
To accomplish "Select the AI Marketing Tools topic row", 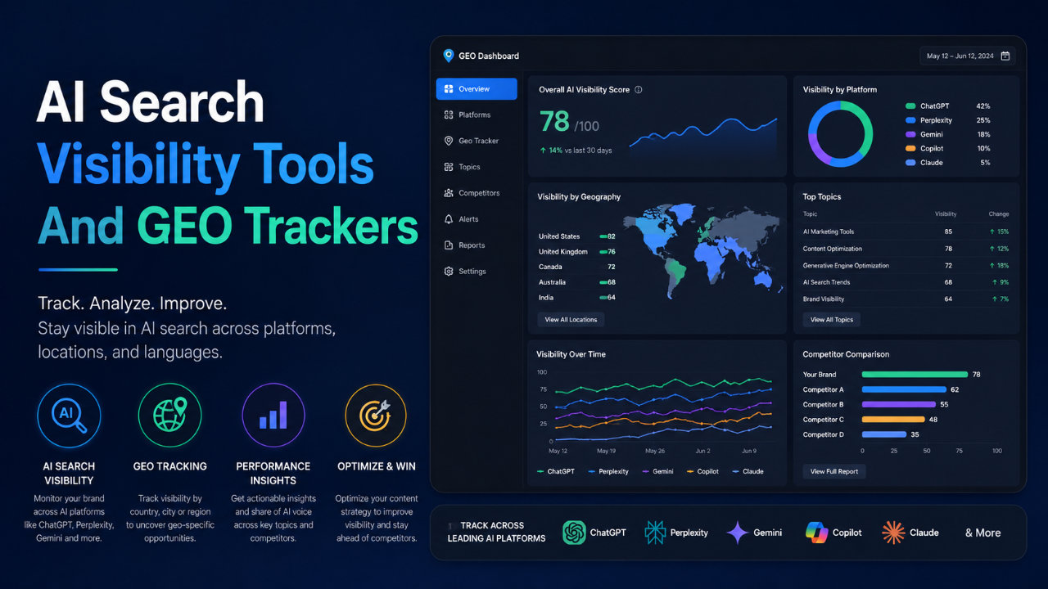I will click(906, 232).
